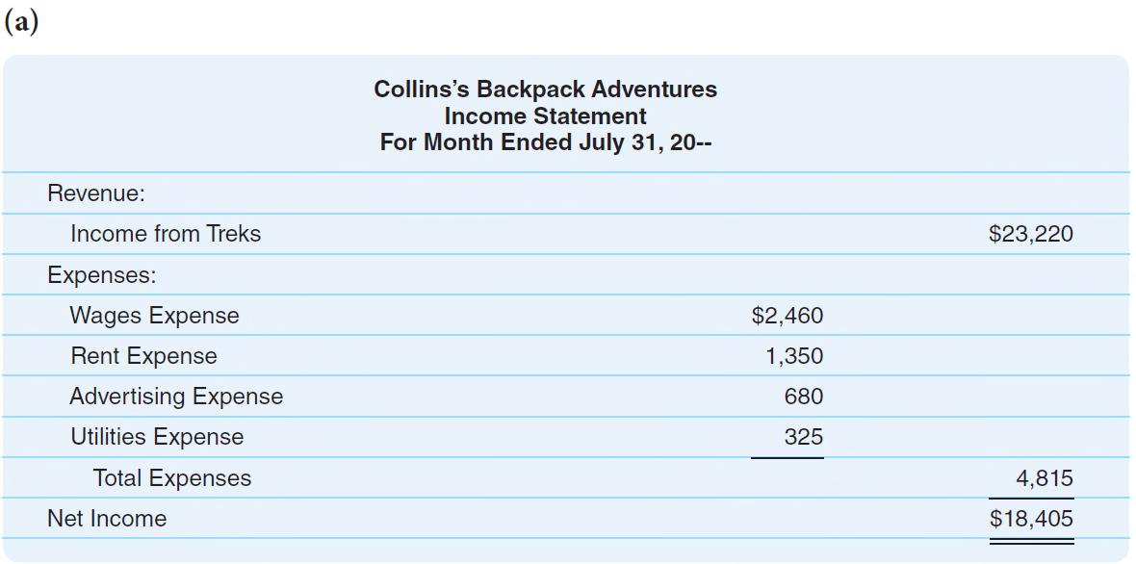Click the Collins's Backpack Adventures title
The image size is (1136, 564).
click(x=546, y=90)
